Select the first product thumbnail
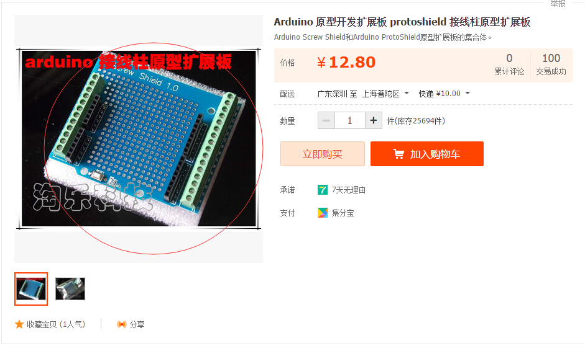The image size is (585, 351). (x=31, y=289)
